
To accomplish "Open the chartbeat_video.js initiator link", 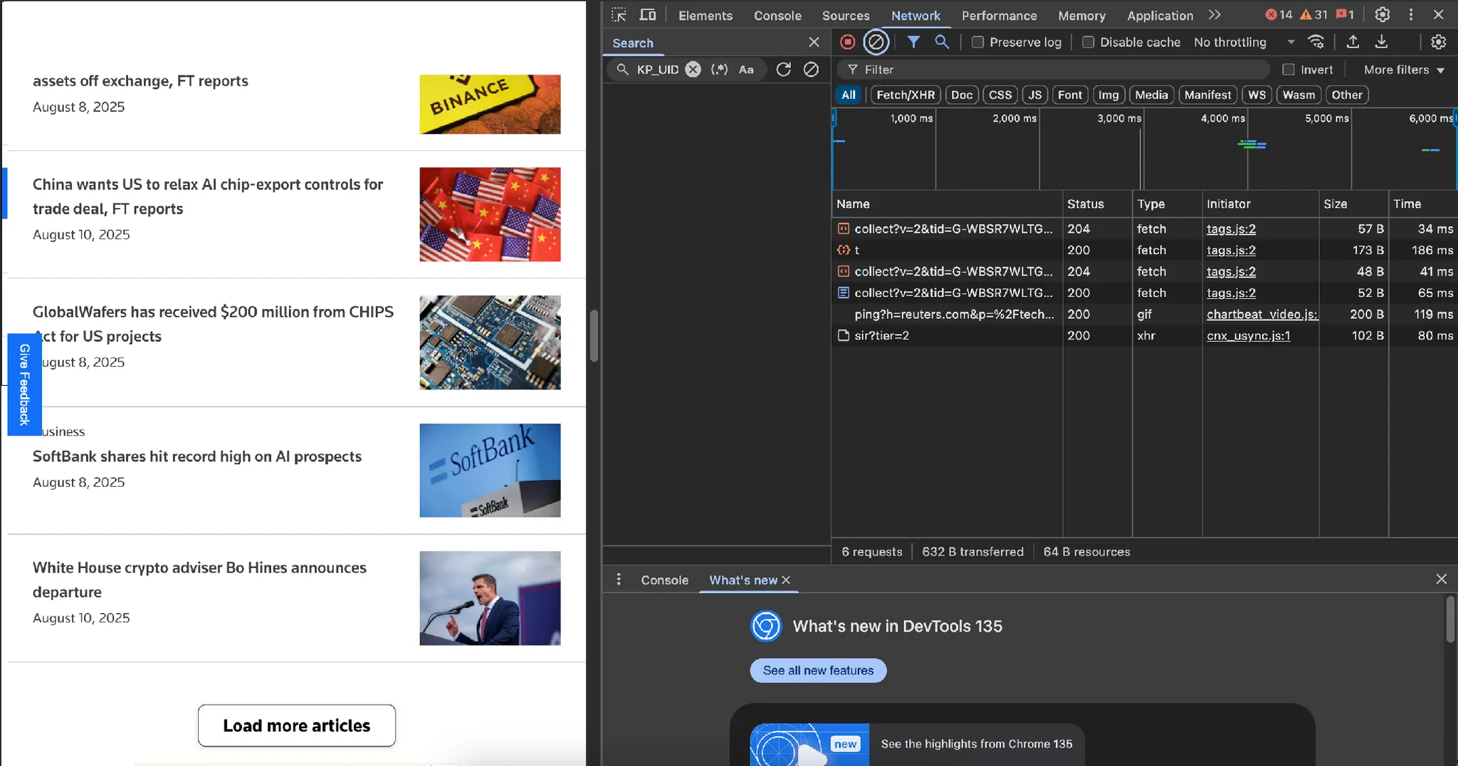I will [x=1262, y=314].
